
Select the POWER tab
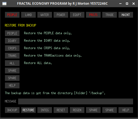pyautogui.click(x=61, y=15)
